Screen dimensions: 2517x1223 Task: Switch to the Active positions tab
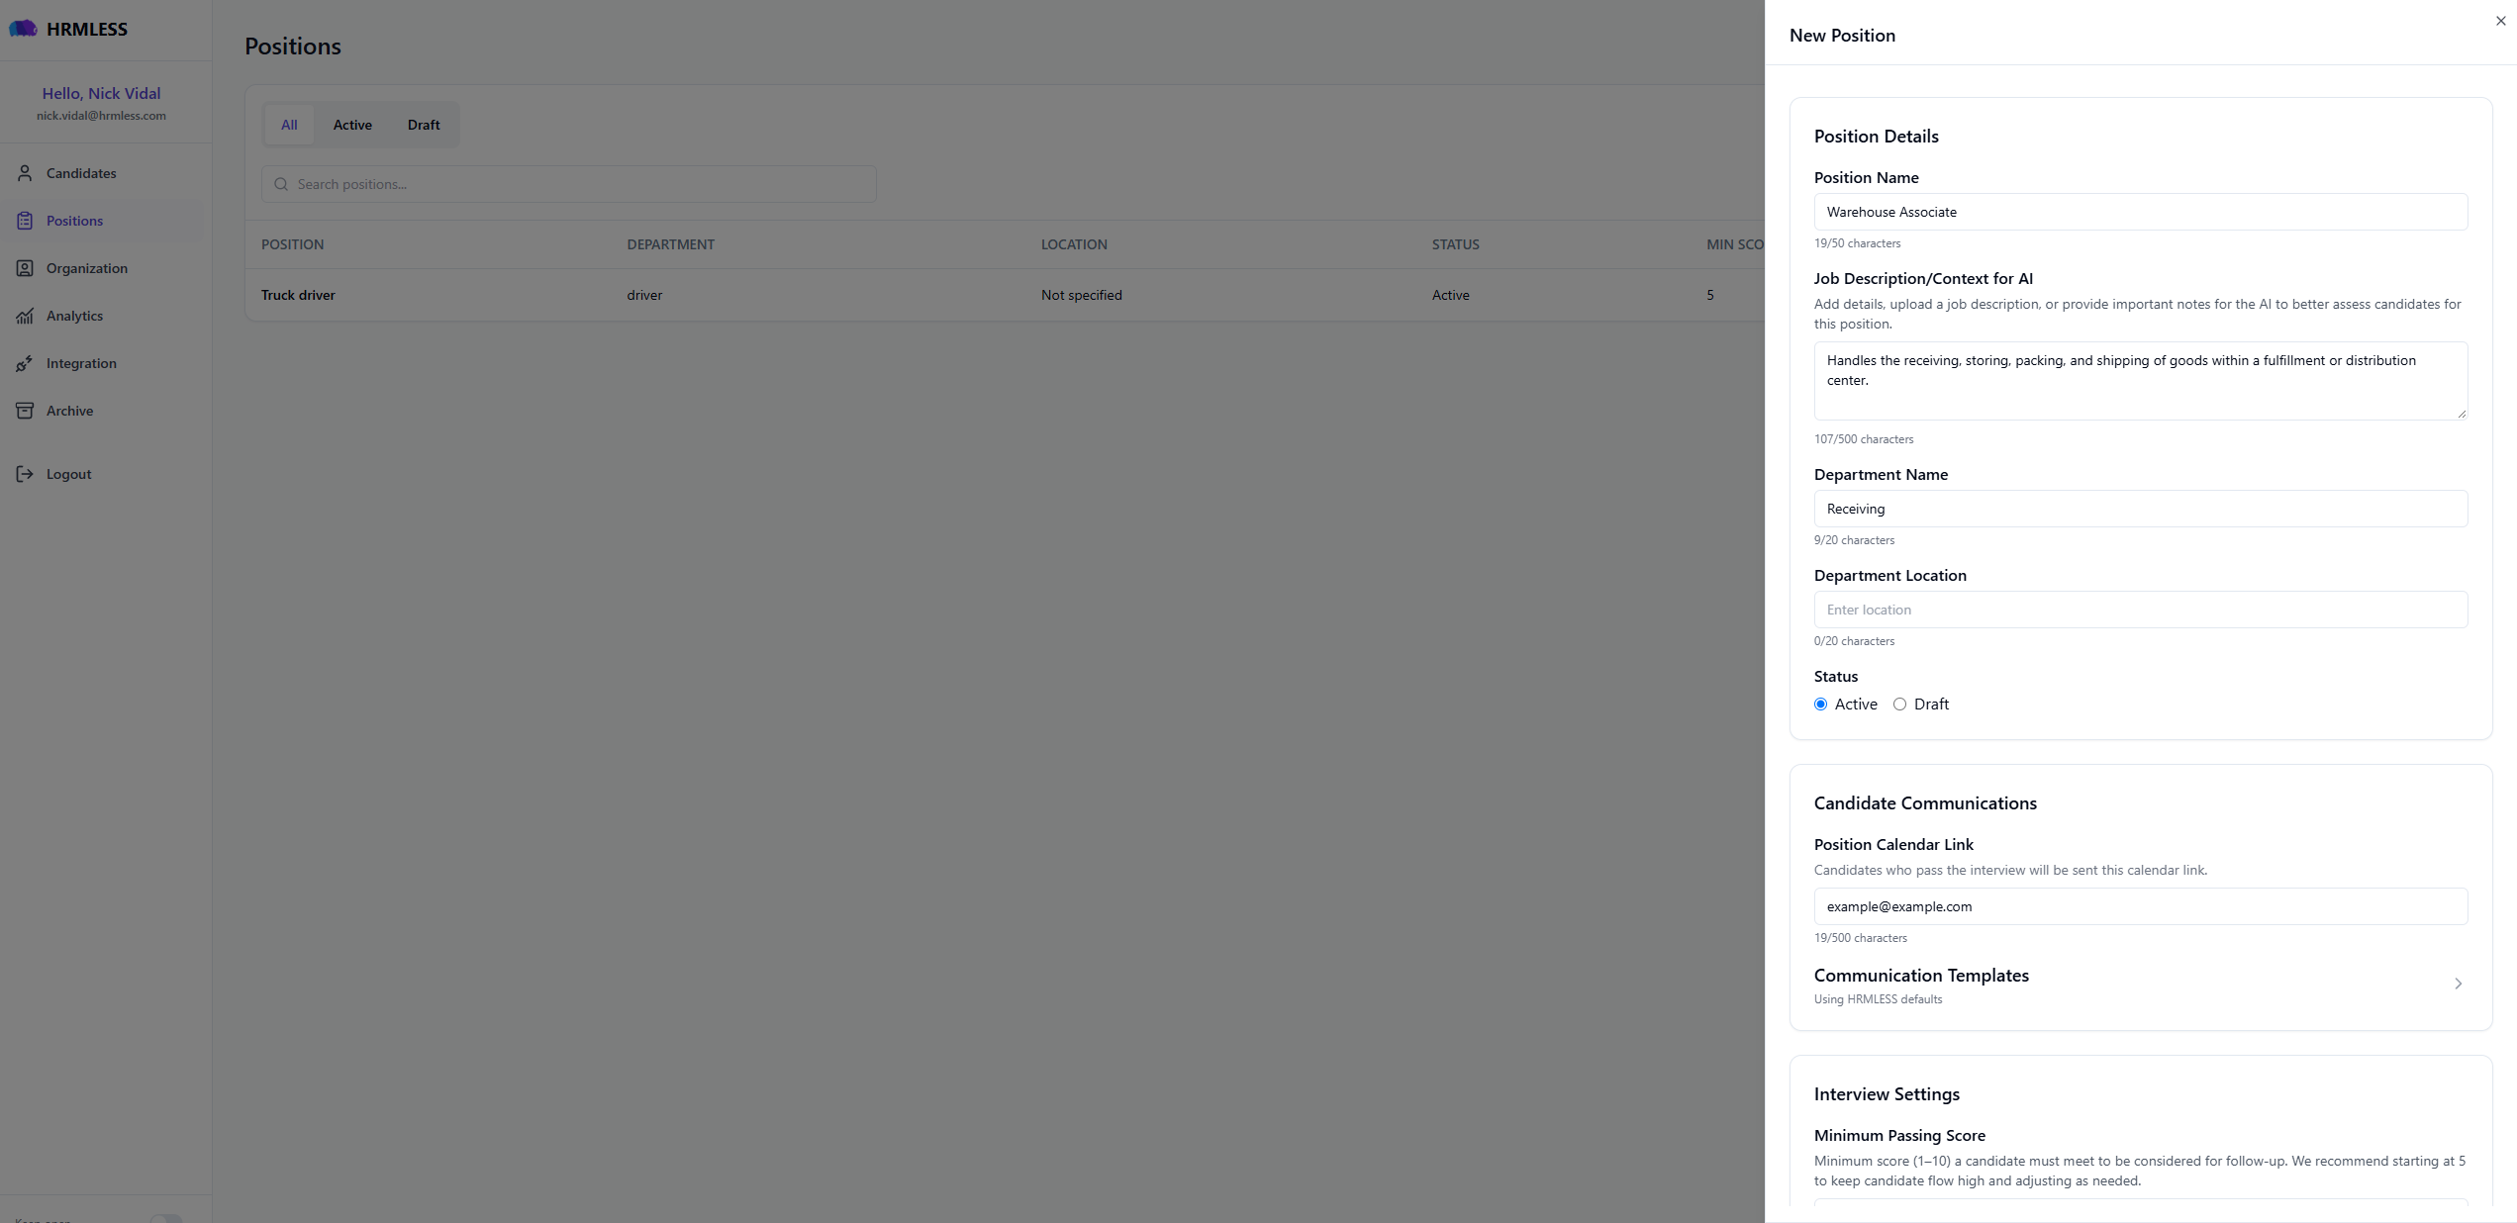352,125
